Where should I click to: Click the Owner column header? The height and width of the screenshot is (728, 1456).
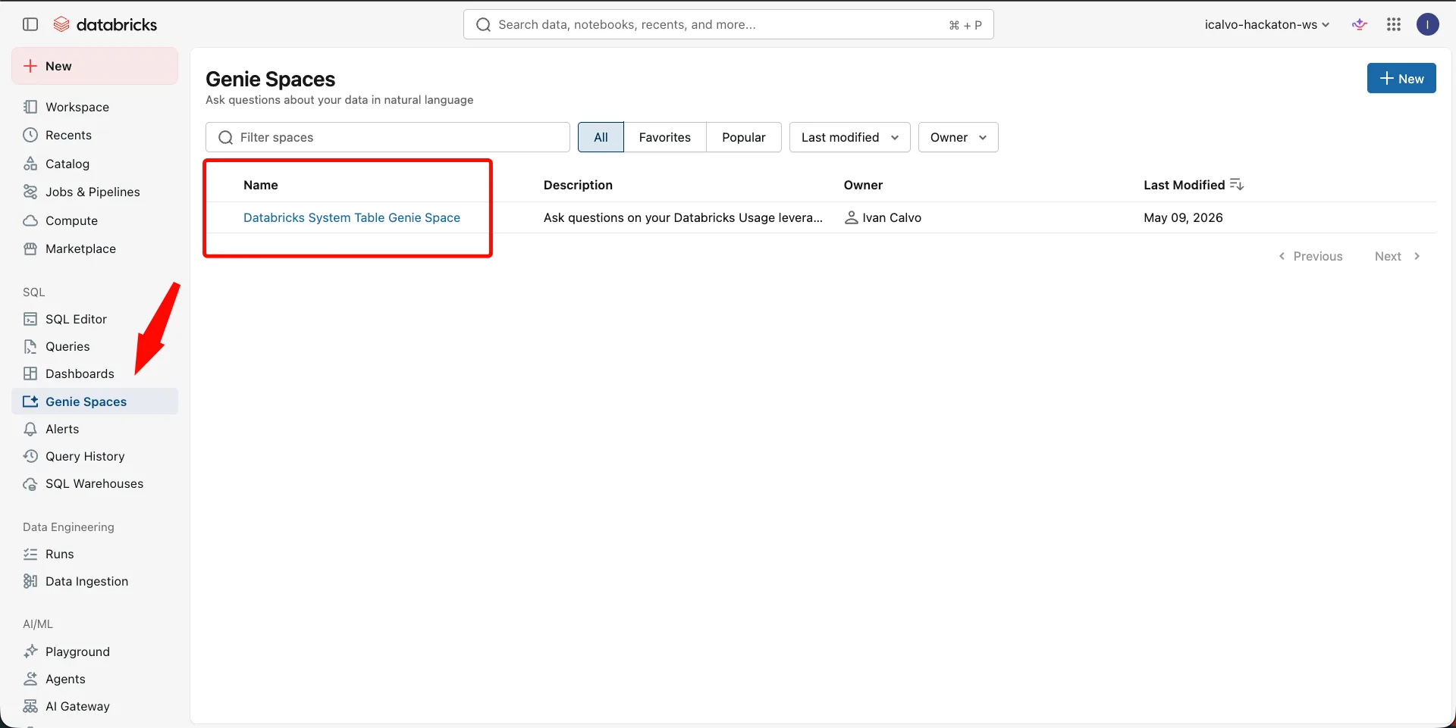(863, 185)
